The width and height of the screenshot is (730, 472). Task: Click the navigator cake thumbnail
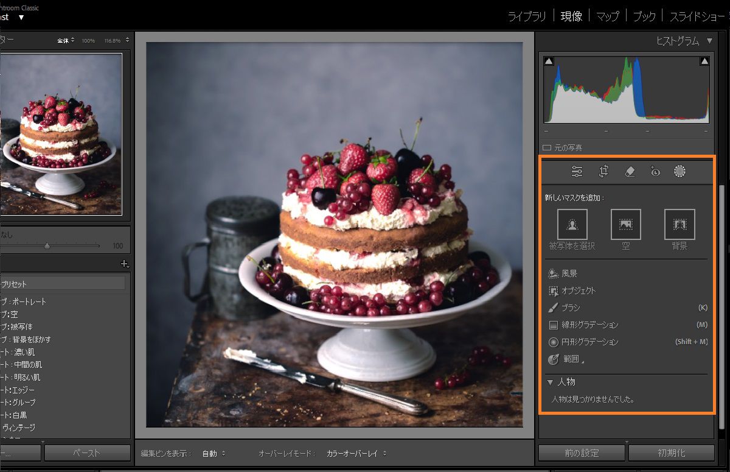pyautogui.click(x=61, y=134)
